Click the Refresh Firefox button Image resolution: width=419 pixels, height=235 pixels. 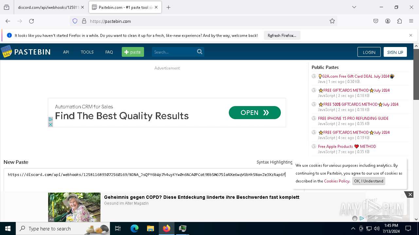[x=282, y=35]
